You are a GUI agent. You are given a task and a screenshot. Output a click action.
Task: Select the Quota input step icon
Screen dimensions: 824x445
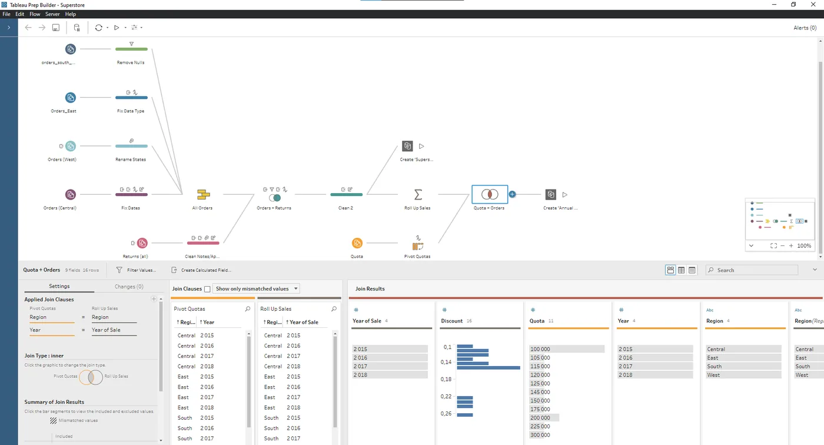(357, 243)
